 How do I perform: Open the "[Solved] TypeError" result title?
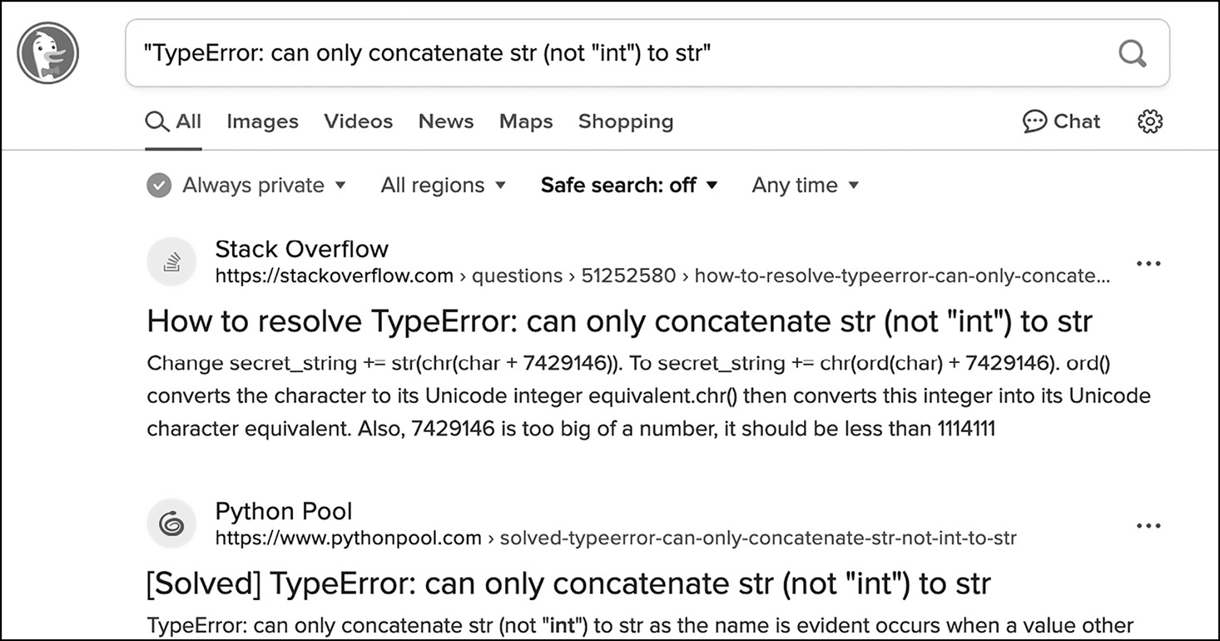[x=568, y=584]
